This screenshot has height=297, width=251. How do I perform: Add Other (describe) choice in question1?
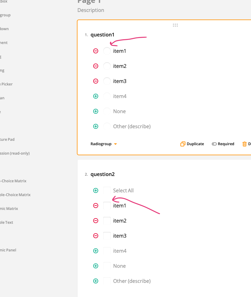click(96, 126)
